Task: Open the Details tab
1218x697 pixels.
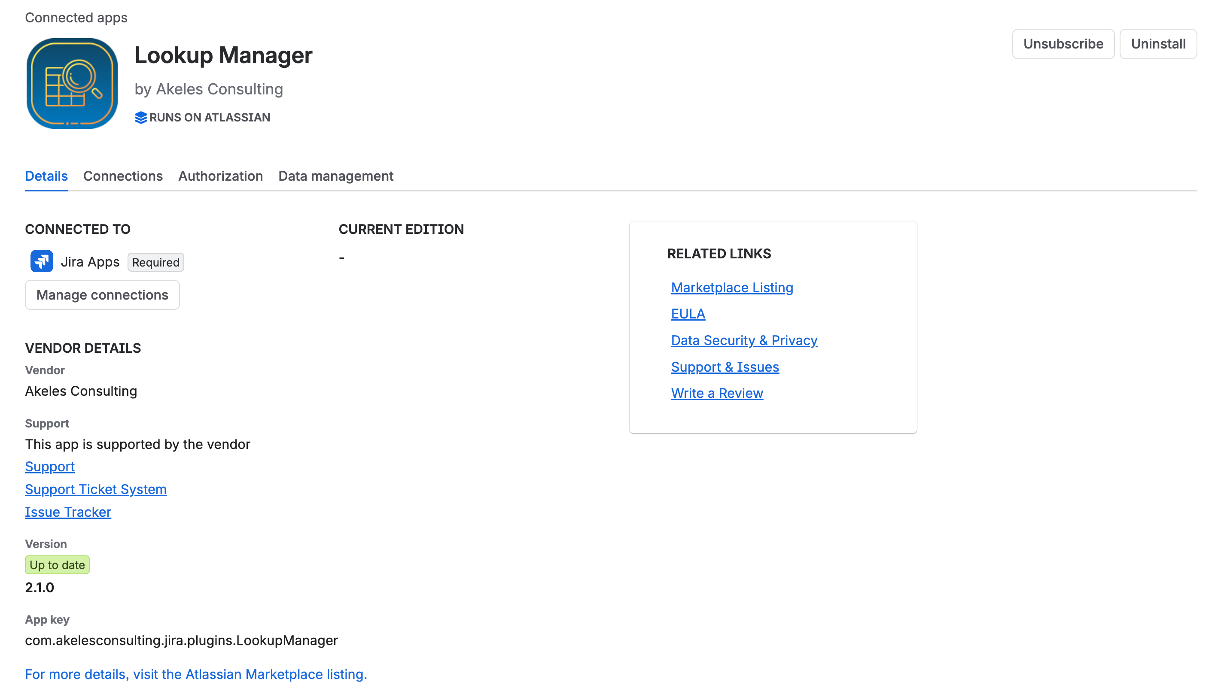Action: 46,176
